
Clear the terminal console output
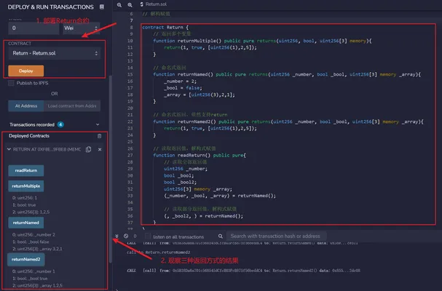click(x=126, y=236)
